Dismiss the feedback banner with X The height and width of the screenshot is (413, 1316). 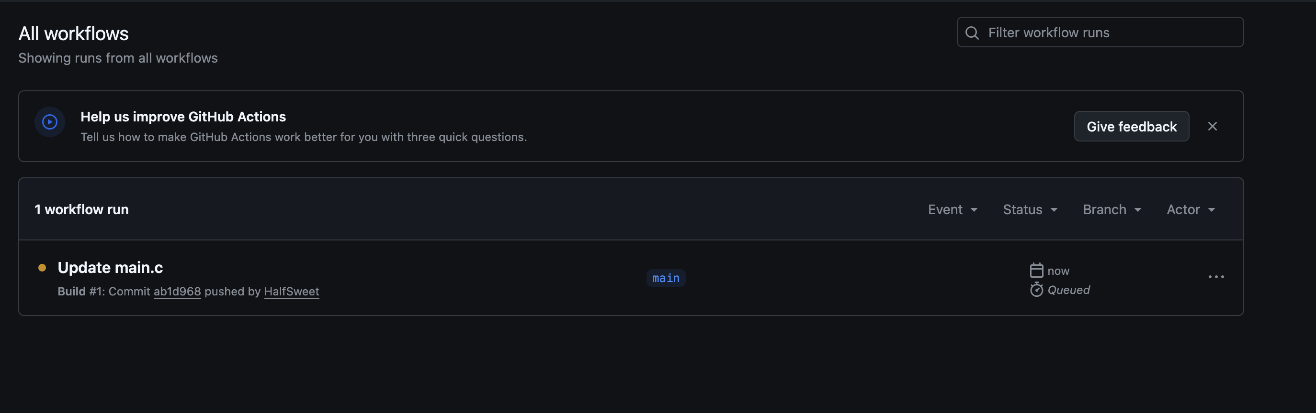(1212, 126)
